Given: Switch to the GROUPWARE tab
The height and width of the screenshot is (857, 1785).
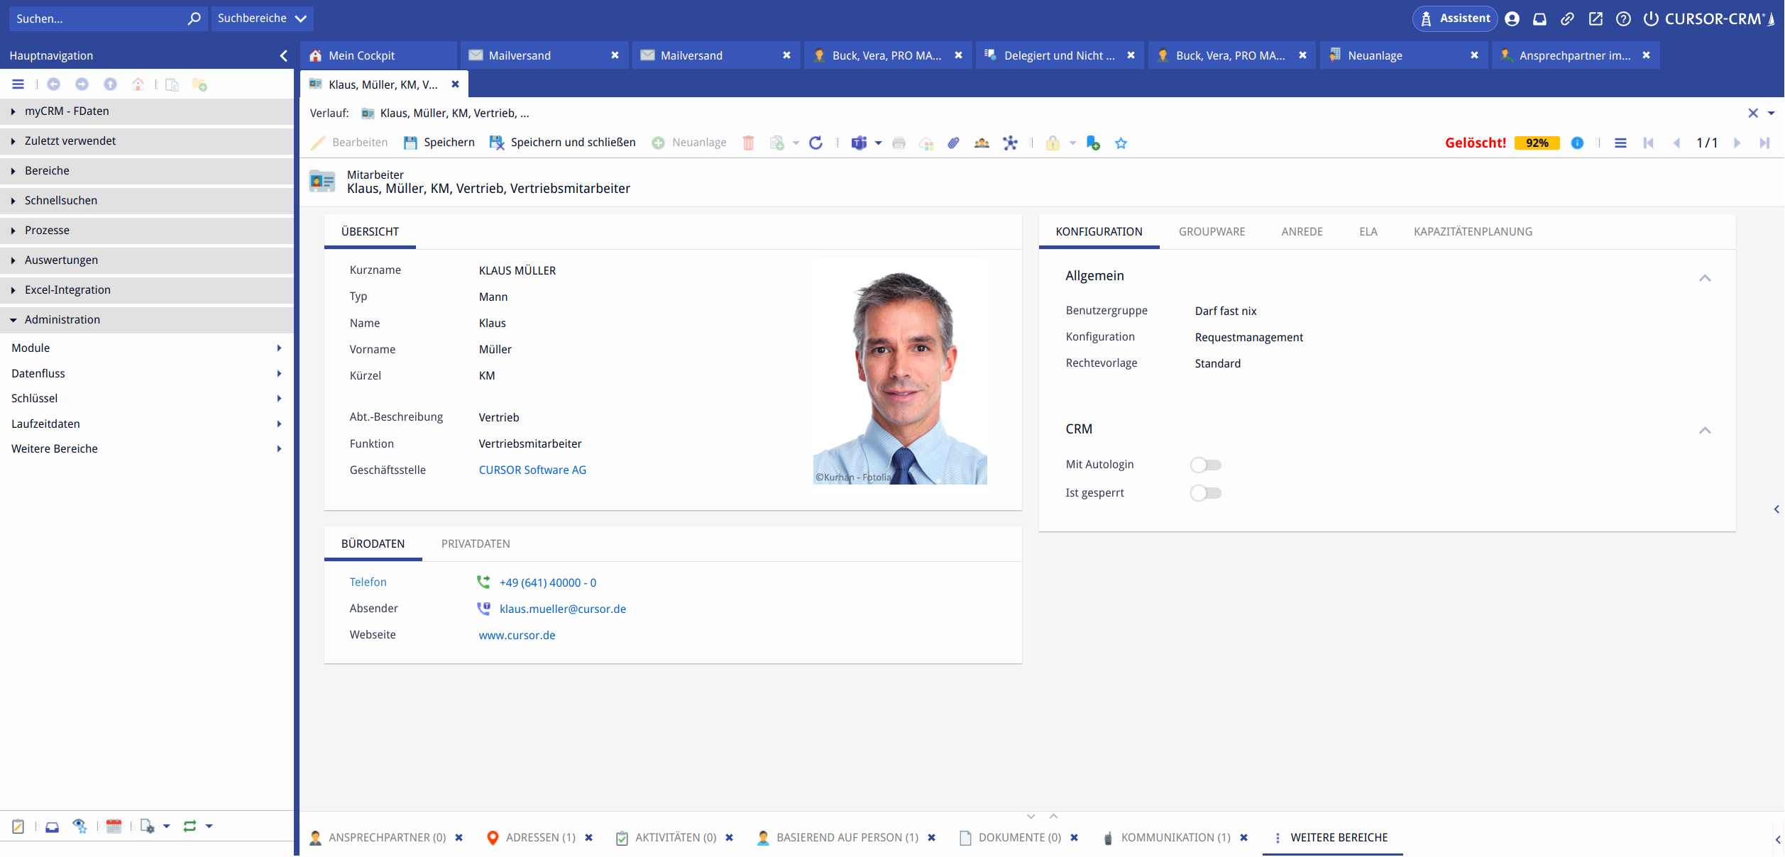Looking at the screenshot, I should coord(1212,232).
